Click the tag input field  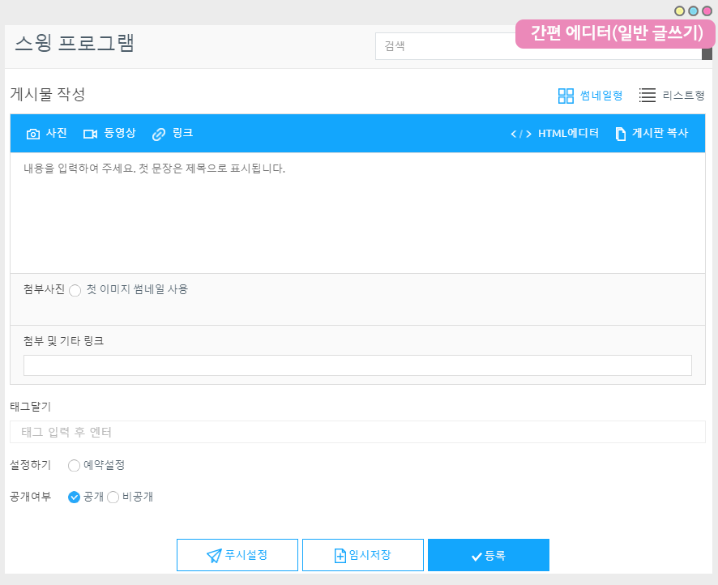coord(357,432)
